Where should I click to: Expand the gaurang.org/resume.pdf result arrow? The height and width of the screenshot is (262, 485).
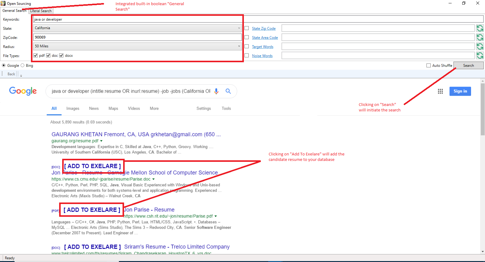click(x=101, y=141)
